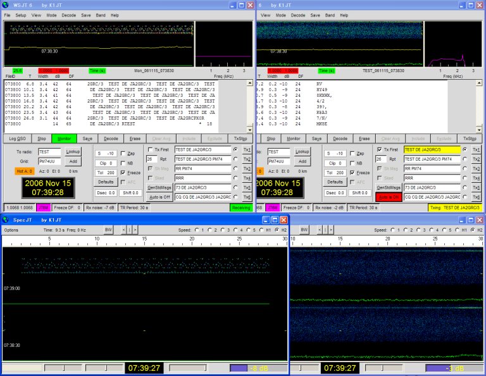Enable NB checkbox in right window
This screenshot has width=486, height=376.
(352, 163)
